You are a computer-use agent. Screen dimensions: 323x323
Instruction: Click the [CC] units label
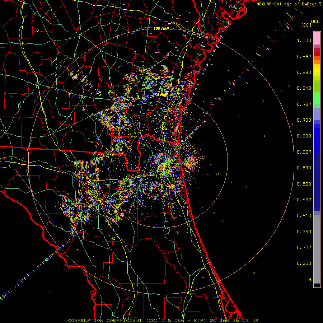(306, 25)
